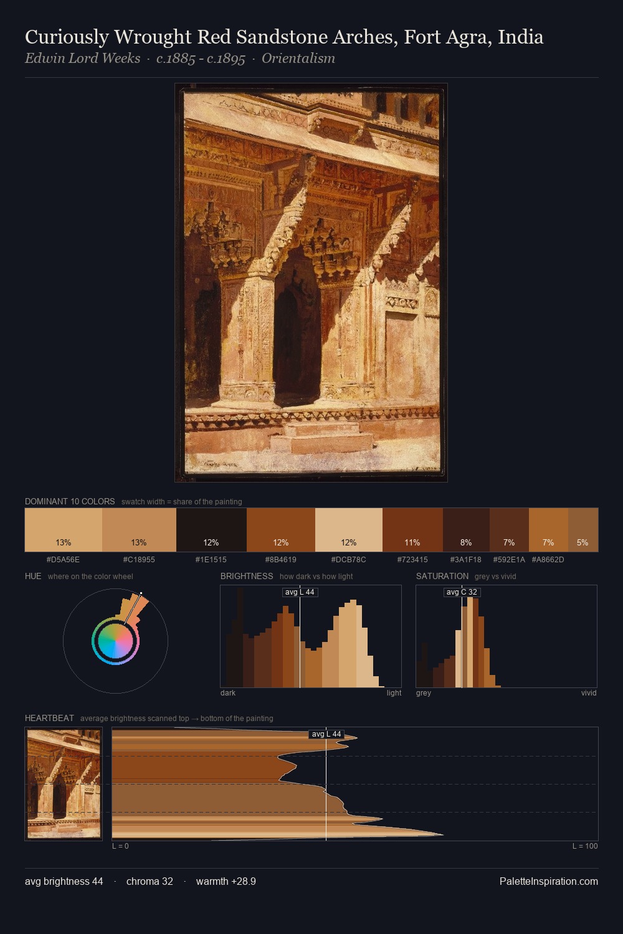This screenshot has width=623, height=934.
Task: Click 'warmth +28.9' in the footer
Action: pyautogui.click(x=226, y=881)
